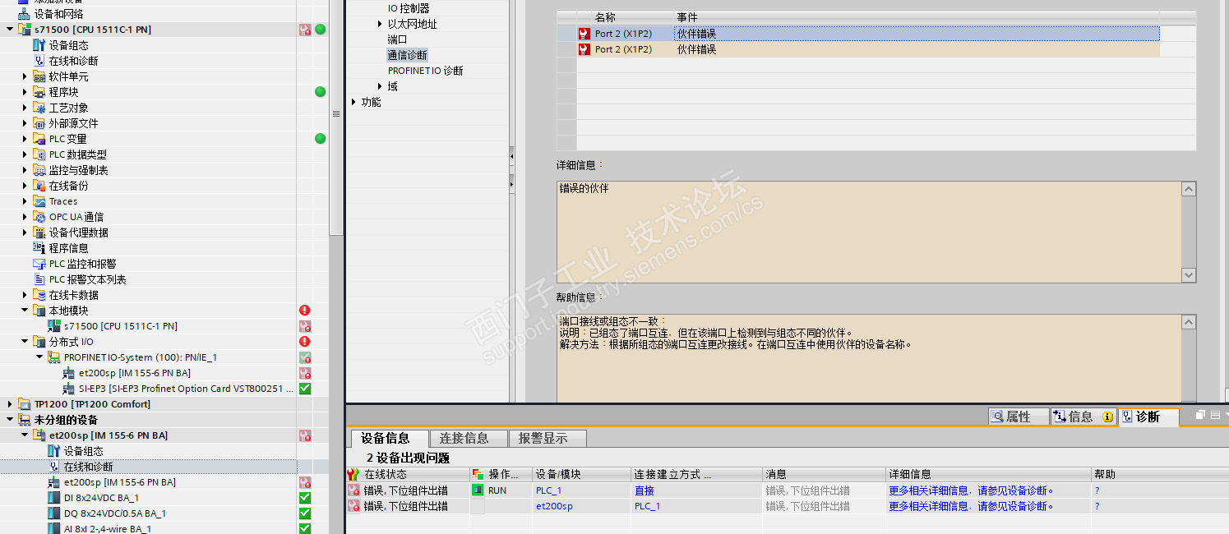Click green check beside SI-EP3 device
The height and width of the screenshot is (534, 1229).
pos(305,389)
